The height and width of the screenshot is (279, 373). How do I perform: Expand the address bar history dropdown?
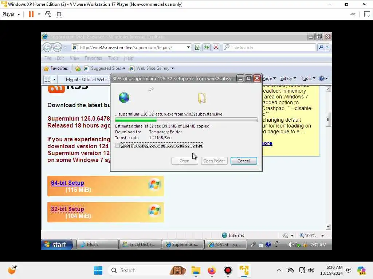pos(188,48)
